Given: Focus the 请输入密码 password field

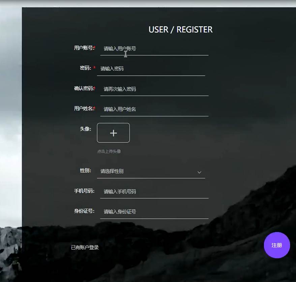Looking at the screenshot, I should (x=151, y=69).
